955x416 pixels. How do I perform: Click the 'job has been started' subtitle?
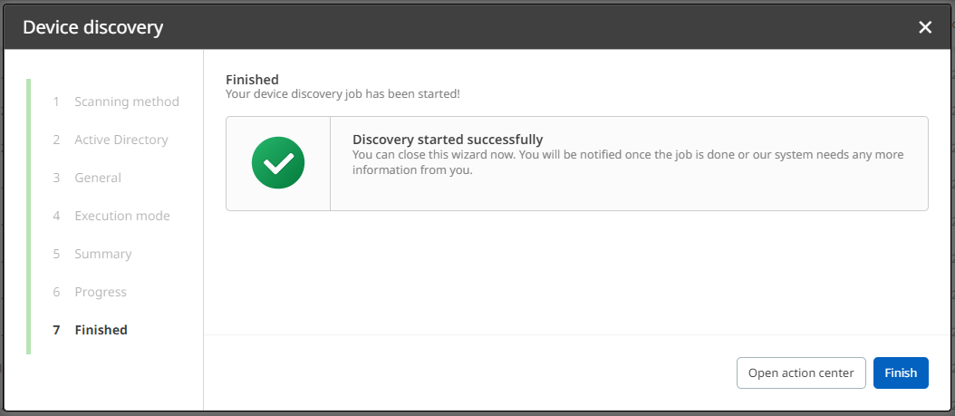click(x=342, y=93)
